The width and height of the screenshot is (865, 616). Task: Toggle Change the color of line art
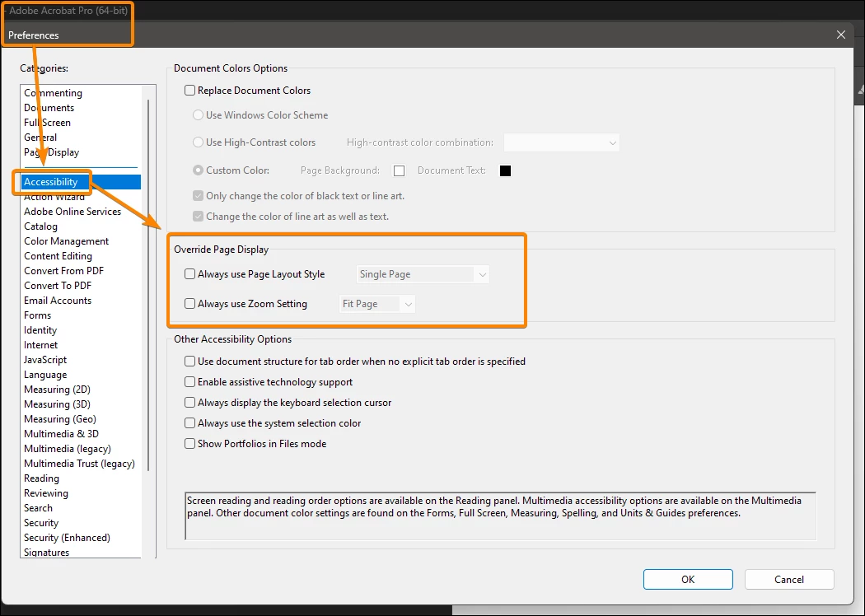(x=198, y=217)
